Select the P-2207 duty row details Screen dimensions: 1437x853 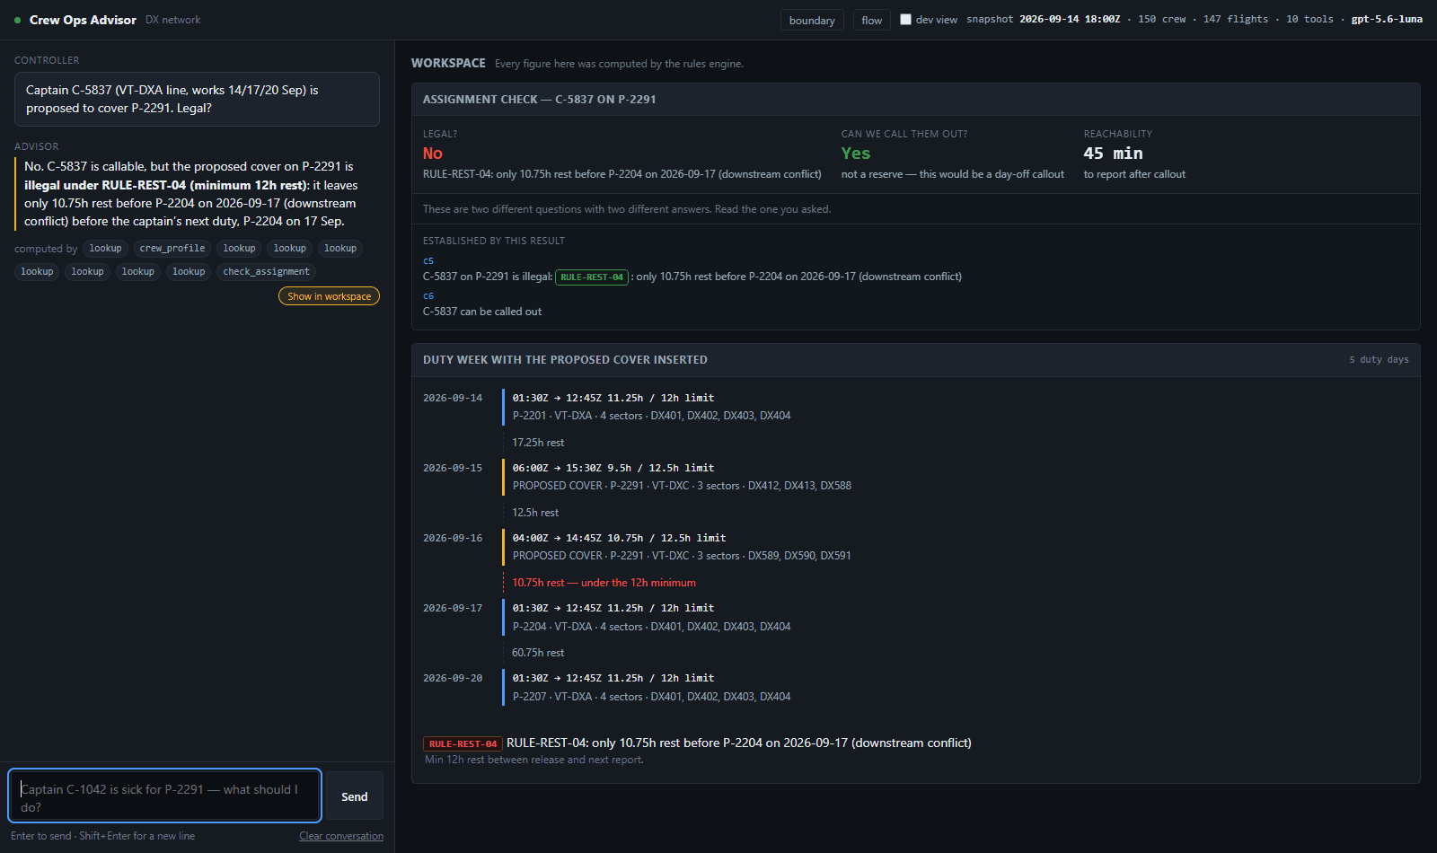(651, 697)
